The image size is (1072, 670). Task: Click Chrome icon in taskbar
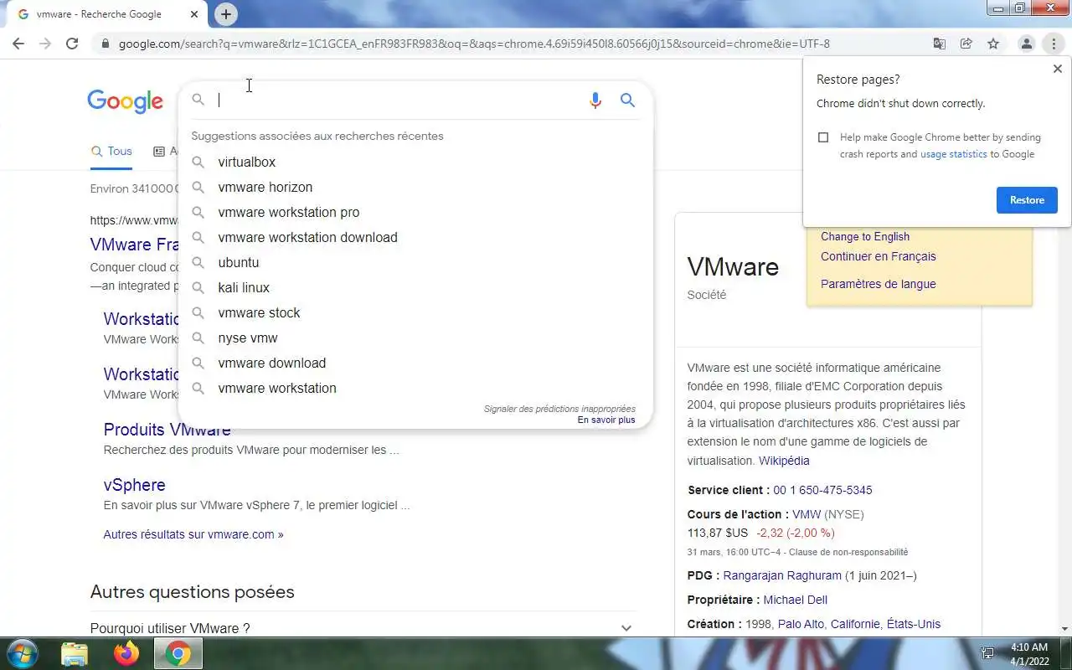pos(178,654)
